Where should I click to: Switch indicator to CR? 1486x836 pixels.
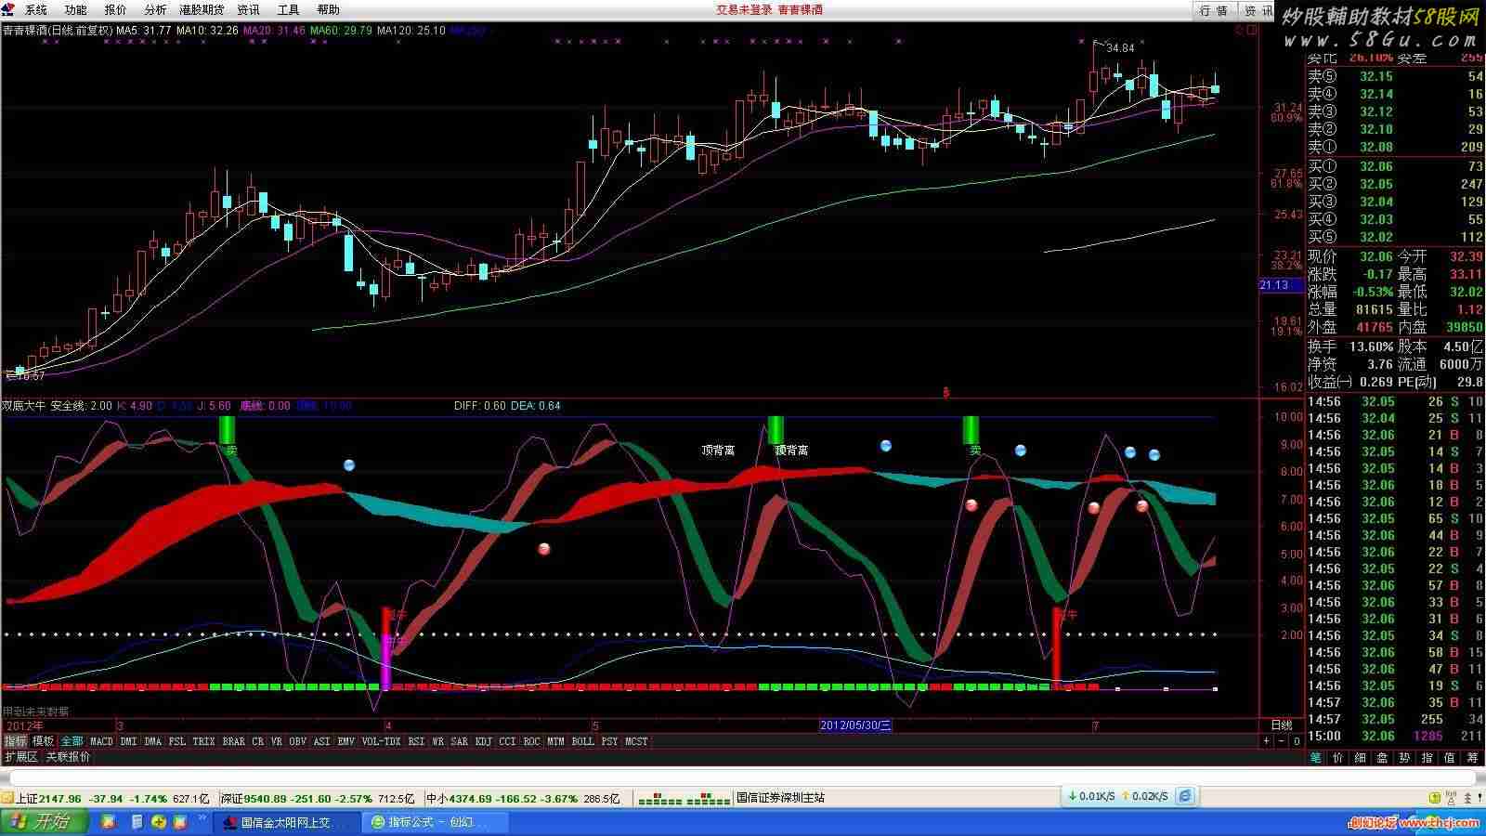point(258,741)
